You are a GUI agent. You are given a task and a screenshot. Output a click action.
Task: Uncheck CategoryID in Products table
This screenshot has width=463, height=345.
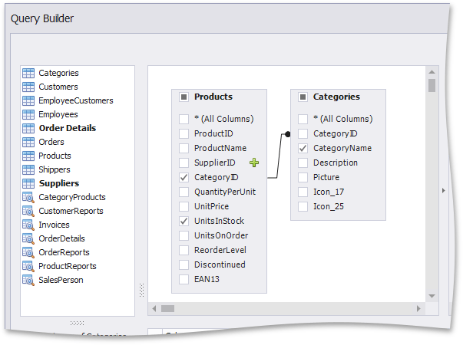(x=184, y=177)
